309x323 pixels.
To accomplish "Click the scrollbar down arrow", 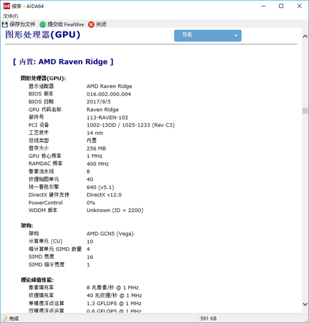I will [305, 304].
